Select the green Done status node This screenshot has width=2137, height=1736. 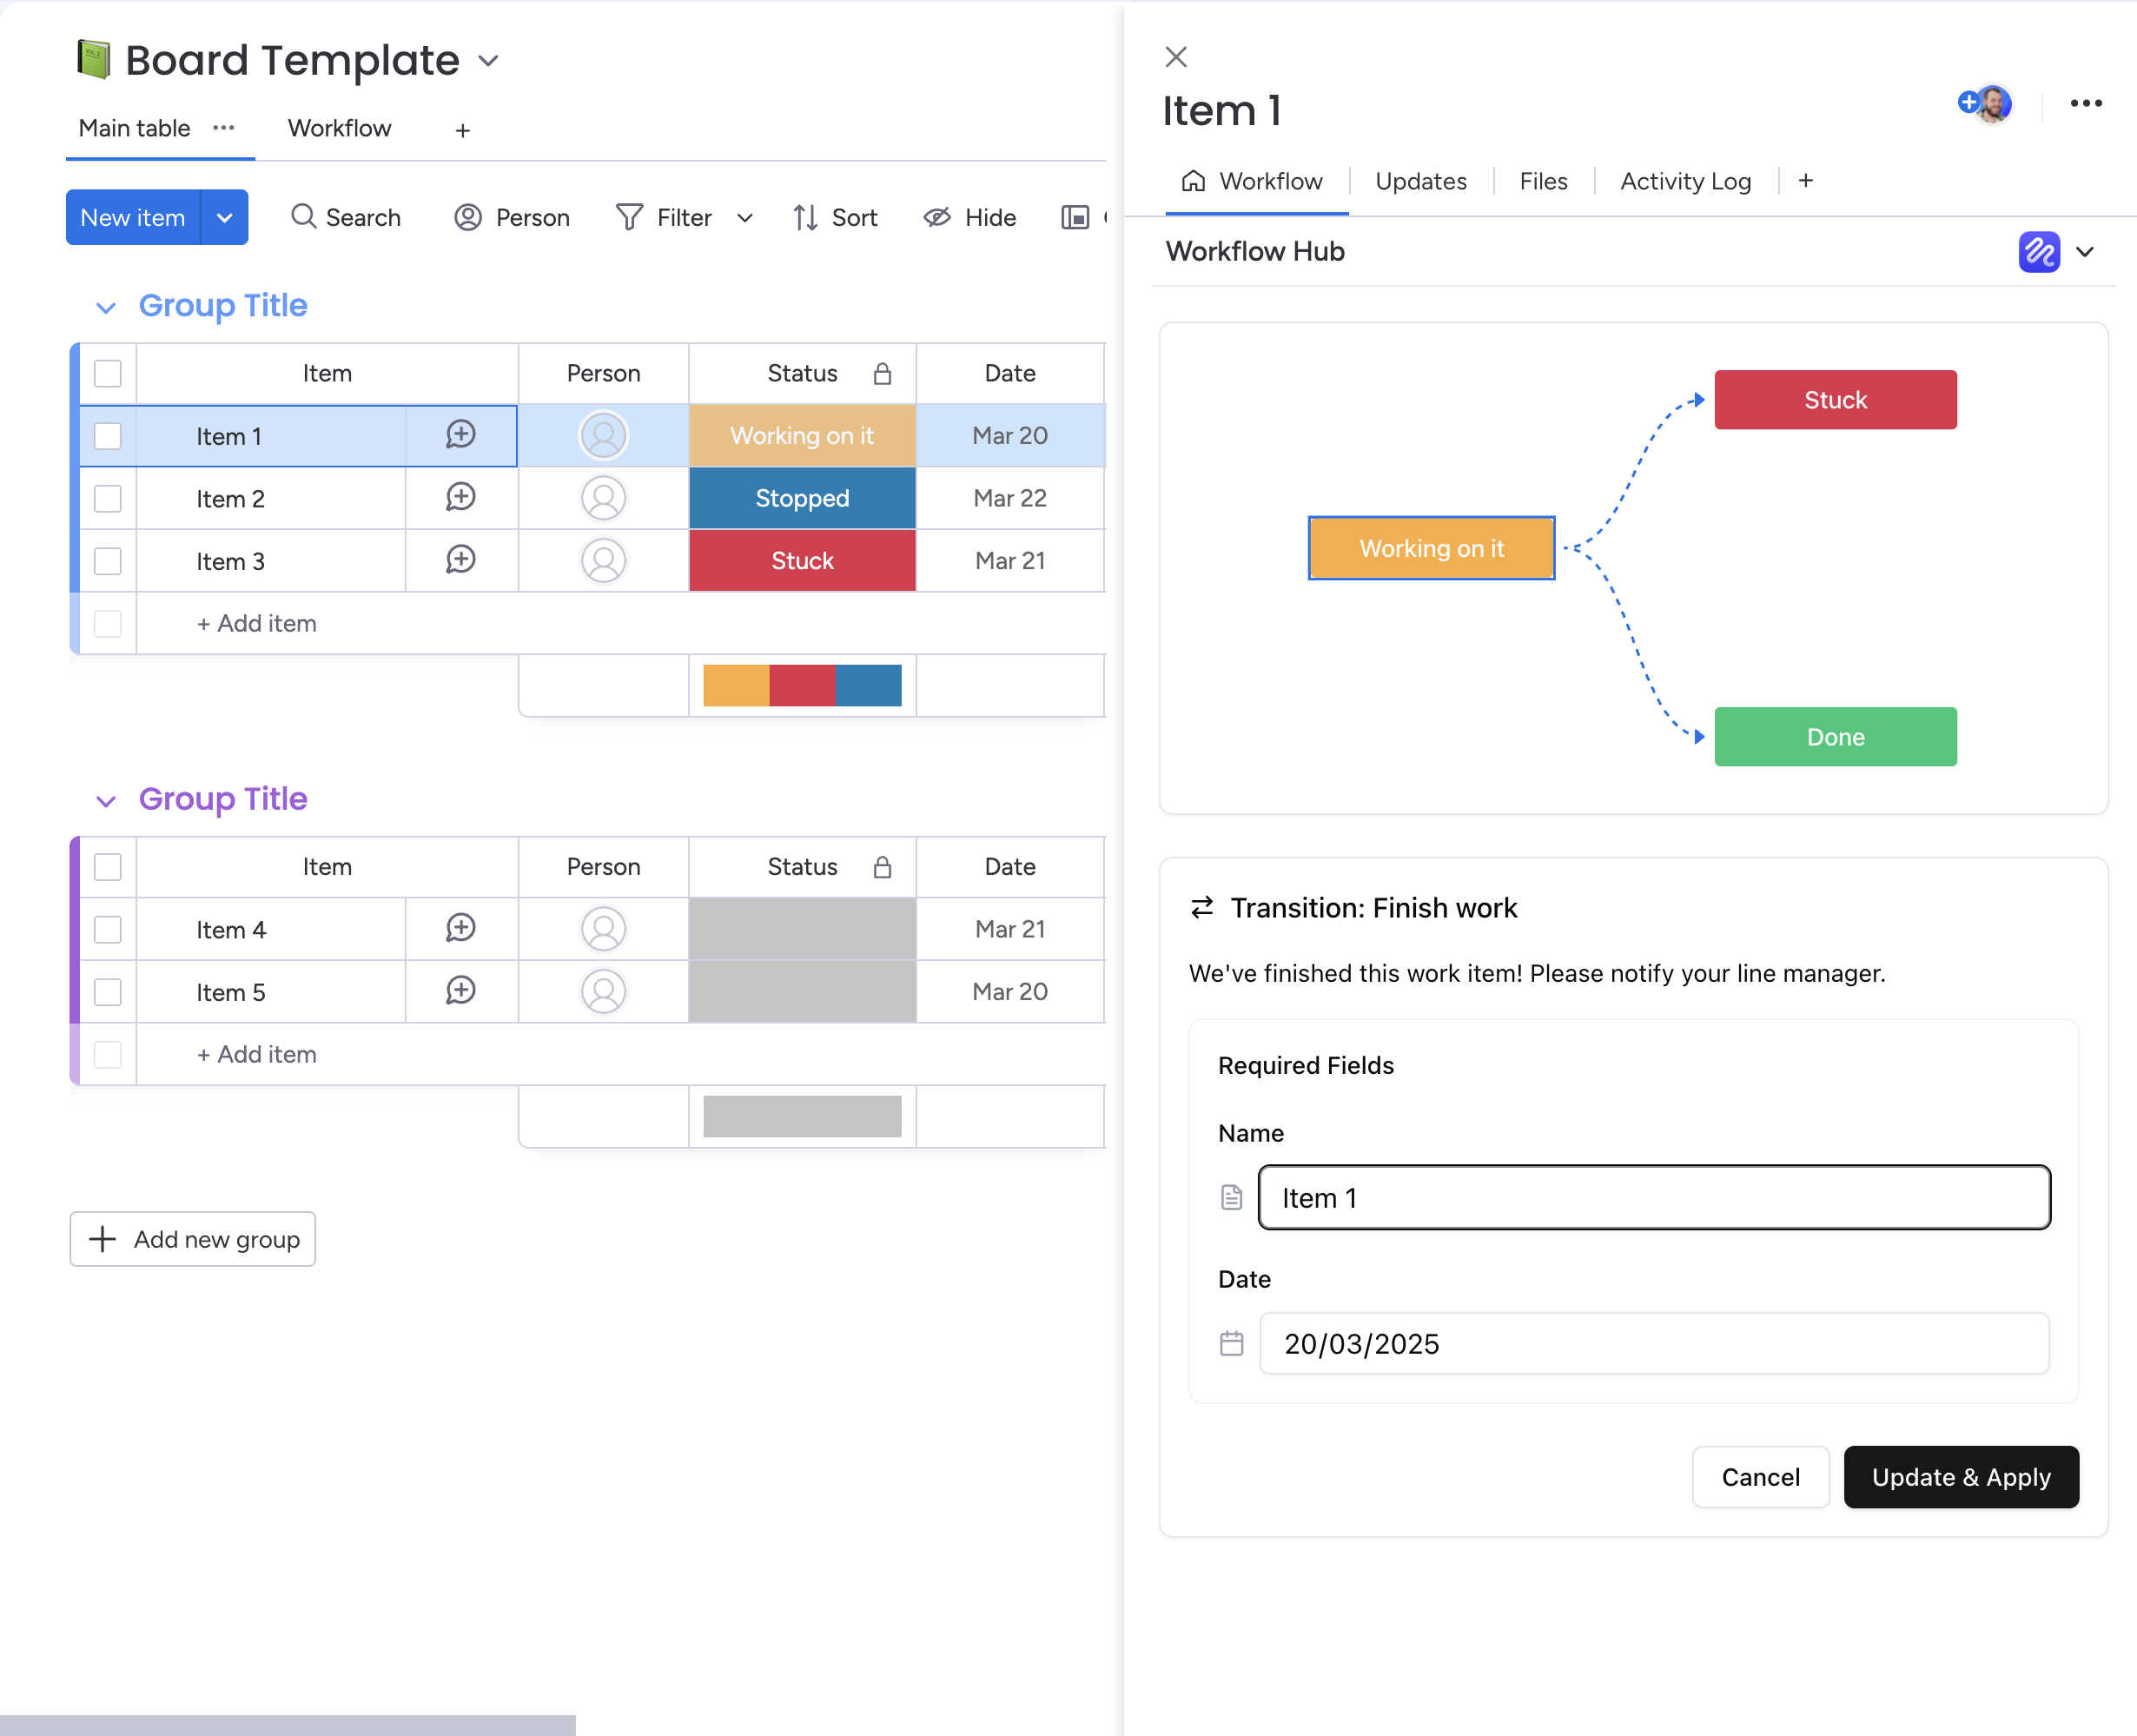pos(1834,737)
